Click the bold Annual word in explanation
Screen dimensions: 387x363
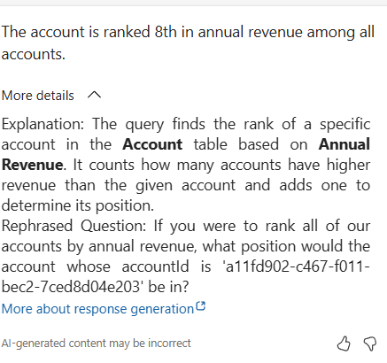pyautogui.click(x=344, y=144)
